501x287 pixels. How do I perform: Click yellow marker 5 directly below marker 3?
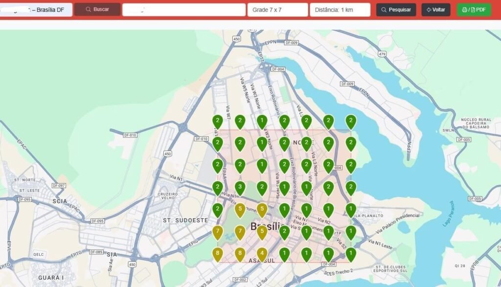click(x=240, y=210)
